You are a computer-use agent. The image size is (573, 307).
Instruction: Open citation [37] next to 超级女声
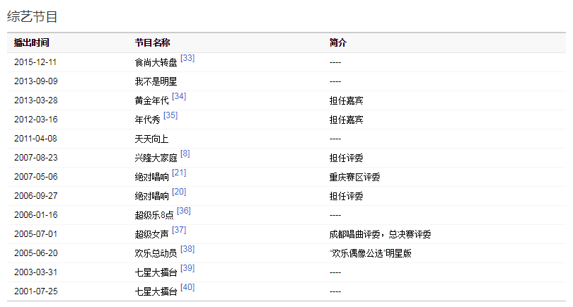tap(179, 231)
